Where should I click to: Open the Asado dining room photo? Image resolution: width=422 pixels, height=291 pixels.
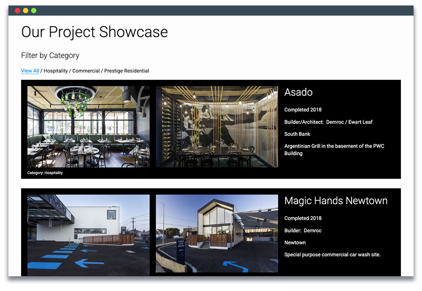(89, 127)
